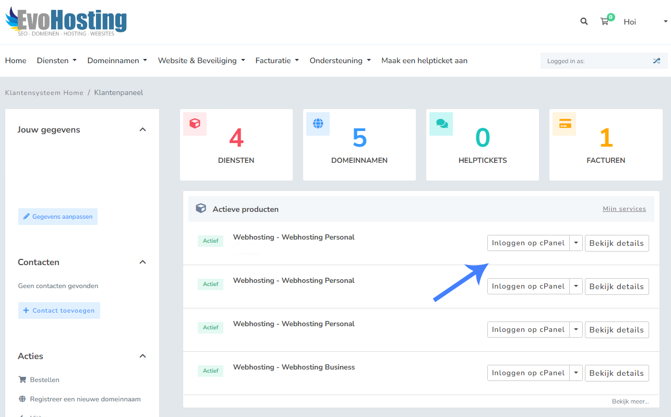View details of Webhosting Business service
Viewport: 671px width, 417px height.
[616, 373]
